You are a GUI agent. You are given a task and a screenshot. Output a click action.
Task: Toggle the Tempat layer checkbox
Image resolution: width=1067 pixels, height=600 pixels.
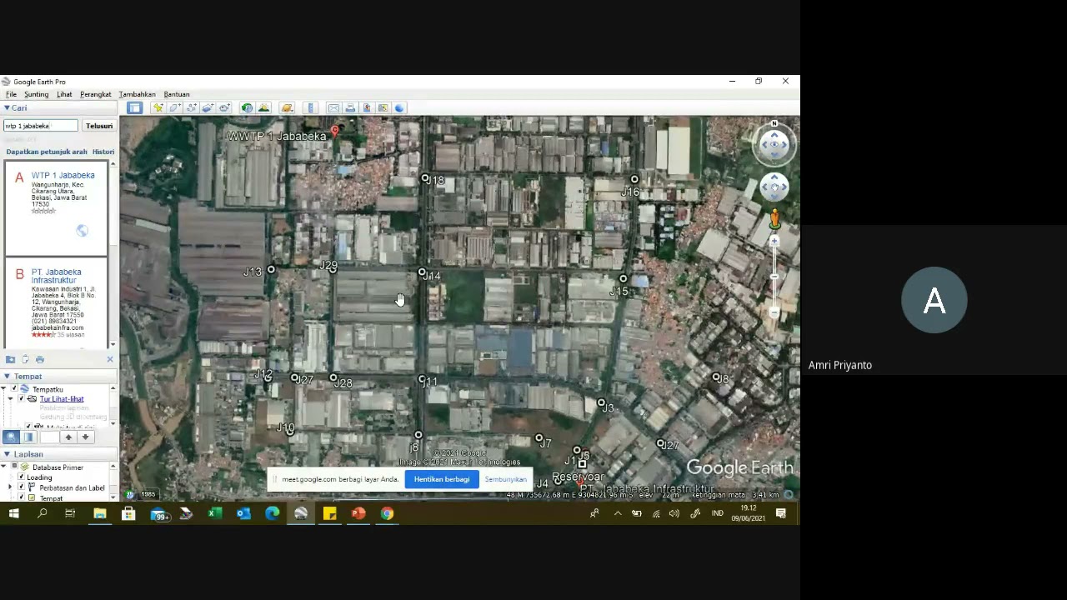(22, 497)
